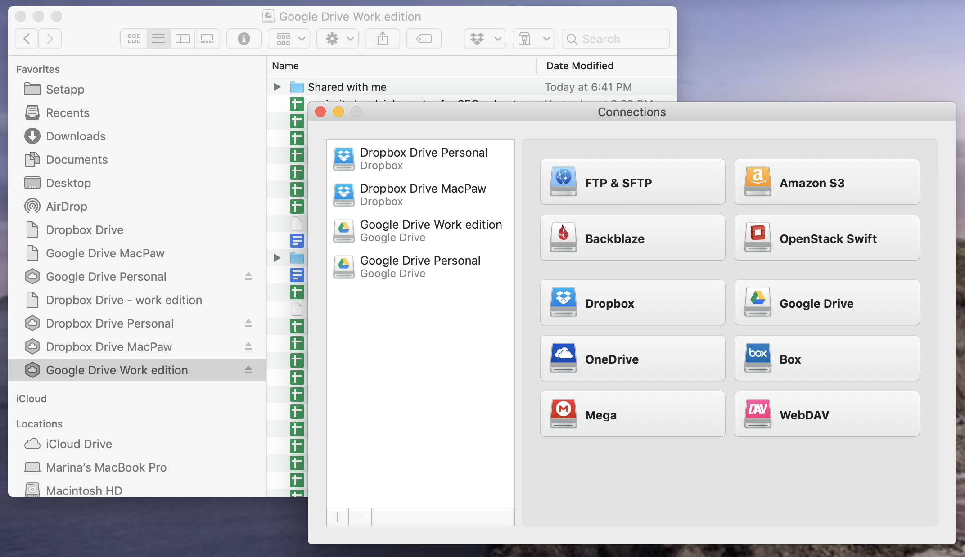Viewport: 965px width, 557px height.
Task: Select Google Drive Personal in sidebar
Action: pyautogui.click(x=138, y=276)
